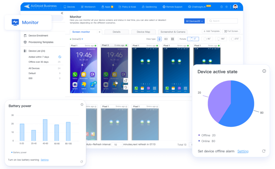Select Added within 7 days
This screenshot has height=169, width=275.
(39, 57)
